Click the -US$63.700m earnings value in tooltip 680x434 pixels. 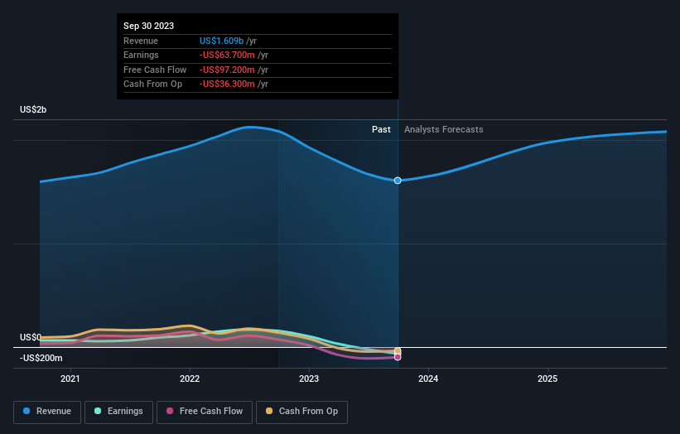(x=227, y=55)
